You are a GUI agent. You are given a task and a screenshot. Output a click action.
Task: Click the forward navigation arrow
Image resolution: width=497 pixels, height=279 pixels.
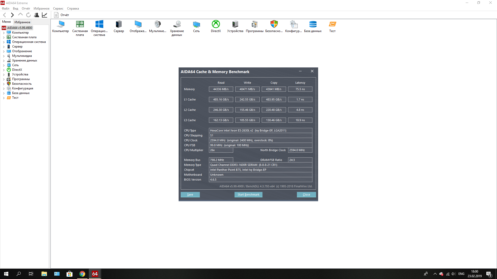click(x=12, y=15)
